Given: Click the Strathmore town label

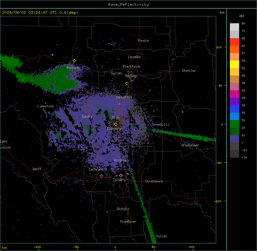Looking at the screenshot, I should [154, 181].
